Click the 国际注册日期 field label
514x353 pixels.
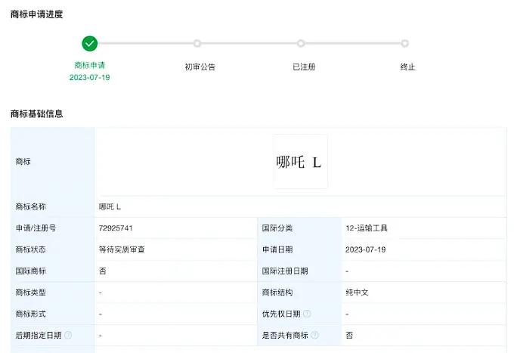coord(284,271)
